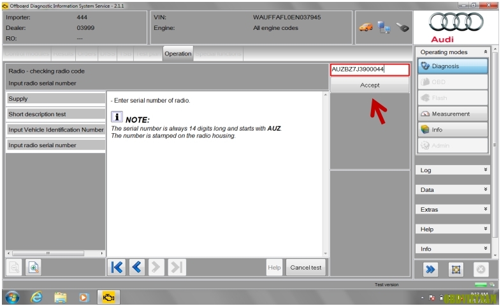Click instruction pane scroll down arrow
Screen dimensions: 501x306
[326, 254]
